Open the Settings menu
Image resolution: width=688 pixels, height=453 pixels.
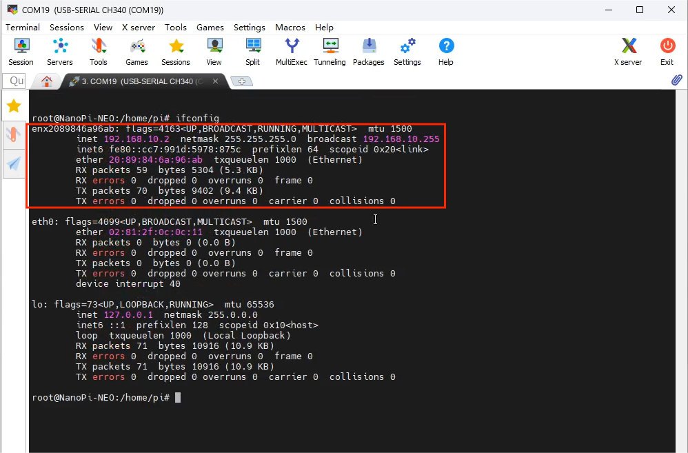250,27
